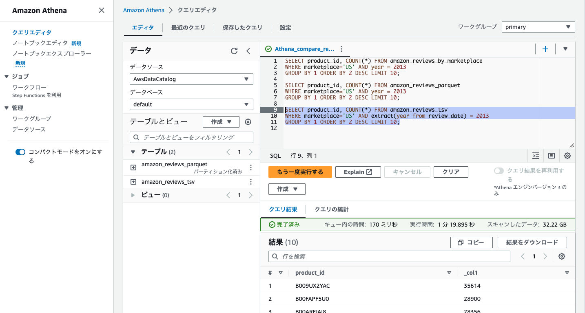The width and height of the screenshot is (585, 313).
Task: Open the データソース dropdown
Action: click(191, 79)
